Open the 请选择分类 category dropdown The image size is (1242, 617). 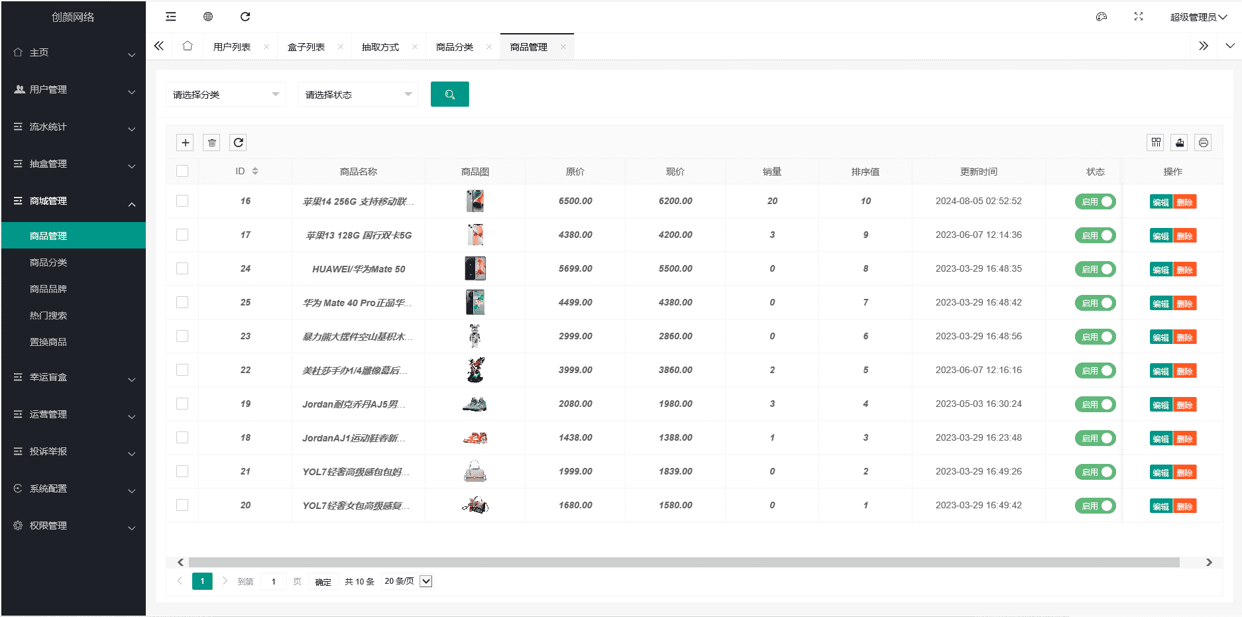click(x=225, y=95)
